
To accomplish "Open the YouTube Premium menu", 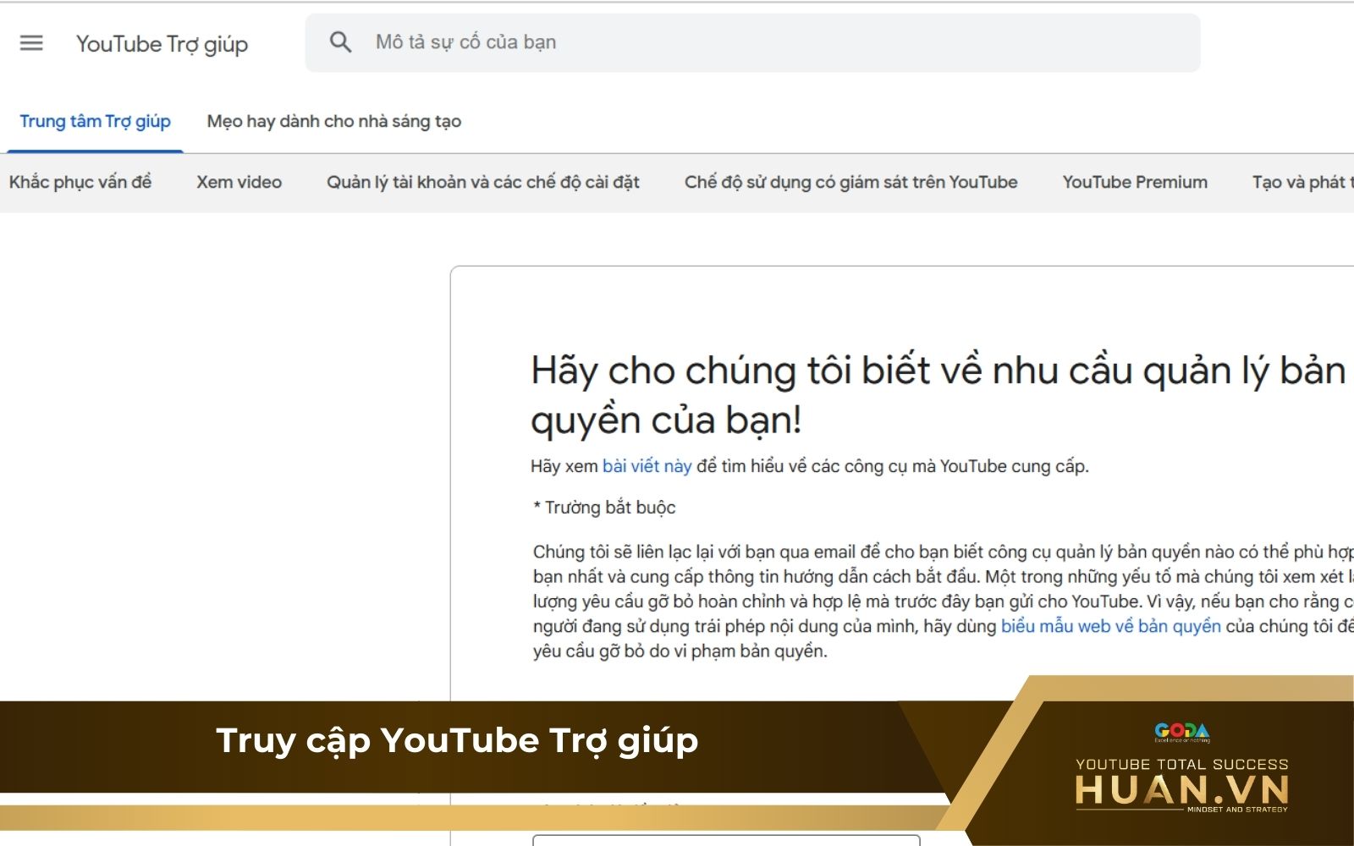I will click(x=1135, y=182).
